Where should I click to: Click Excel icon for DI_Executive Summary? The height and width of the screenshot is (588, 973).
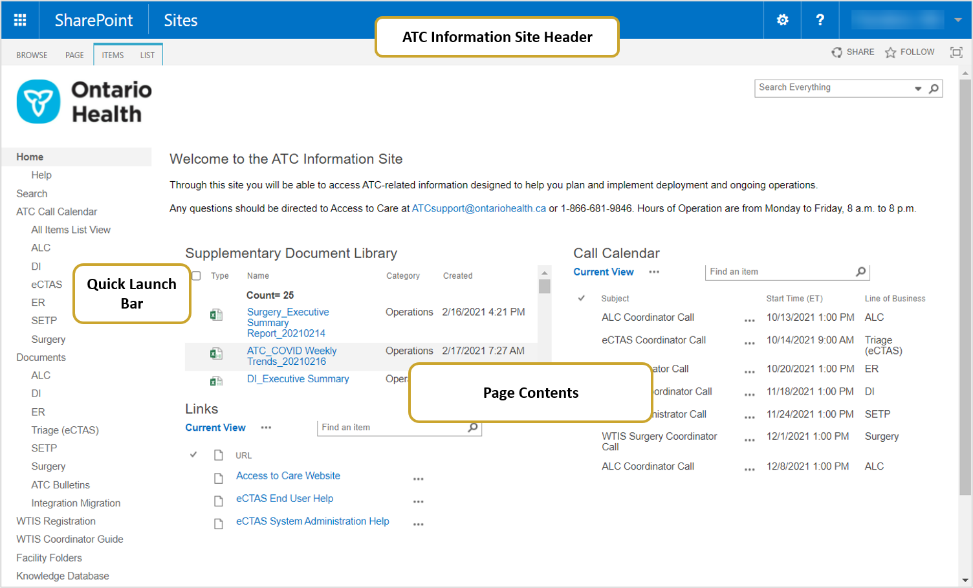[216, 381]
